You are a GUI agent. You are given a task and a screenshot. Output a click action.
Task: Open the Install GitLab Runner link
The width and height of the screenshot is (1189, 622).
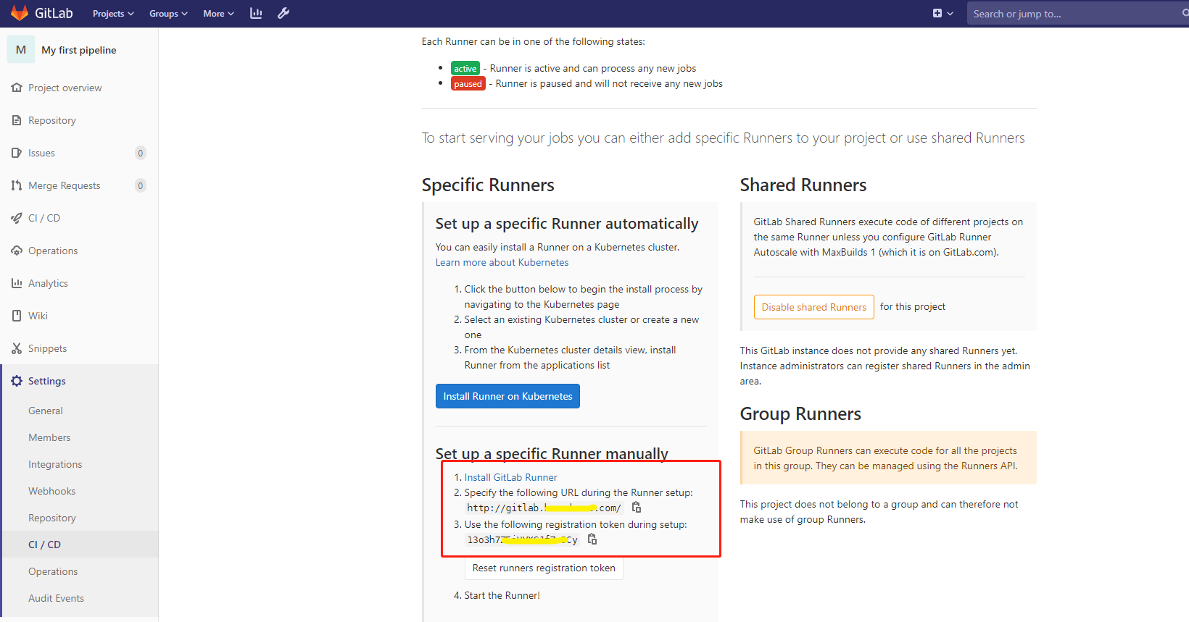point(510,477)
